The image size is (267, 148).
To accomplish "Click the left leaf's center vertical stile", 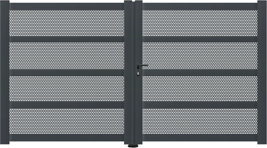I will (x=128, y=73).
